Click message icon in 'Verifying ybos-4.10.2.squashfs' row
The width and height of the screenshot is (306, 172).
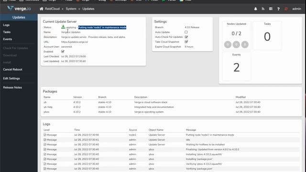[x=44, y=164]
